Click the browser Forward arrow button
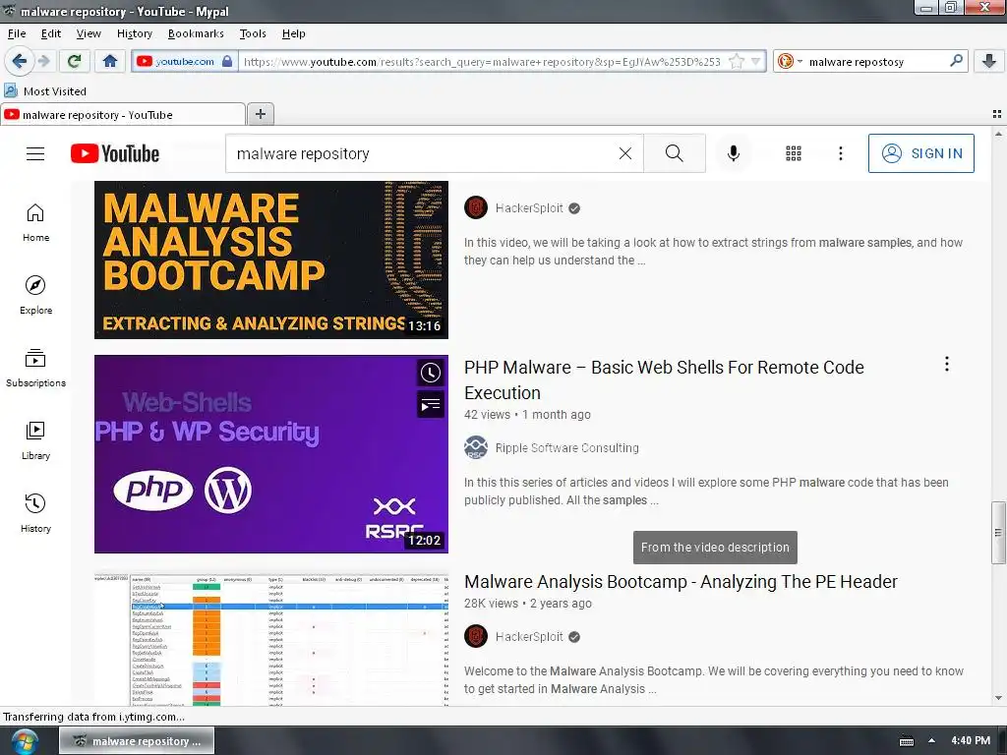Screen dimensions: 1007x755 43,61
